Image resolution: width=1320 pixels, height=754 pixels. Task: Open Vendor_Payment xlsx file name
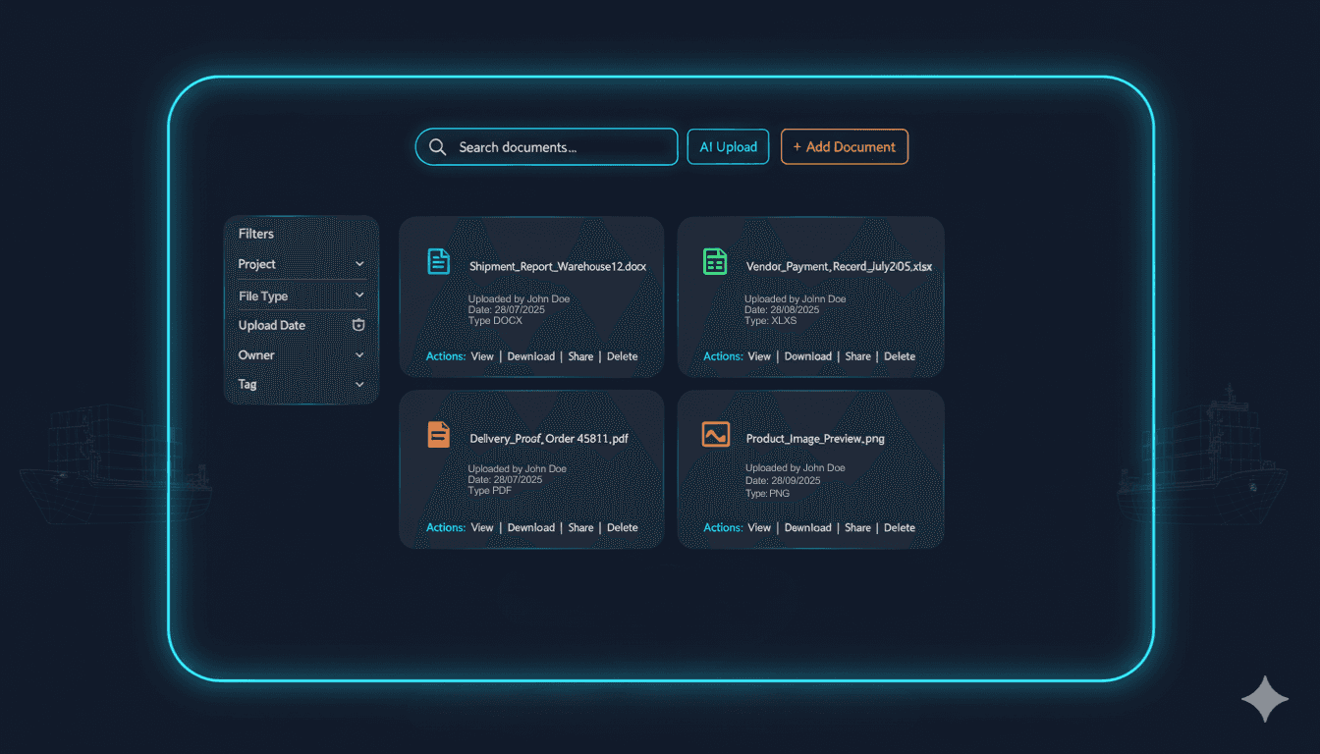tap(839, 266)
